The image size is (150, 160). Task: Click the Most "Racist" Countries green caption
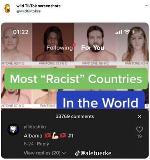(76, 79)
